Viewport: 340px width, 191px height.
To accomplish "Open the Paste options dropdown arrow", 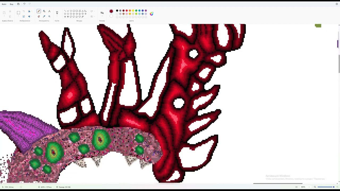I will 4,16.
